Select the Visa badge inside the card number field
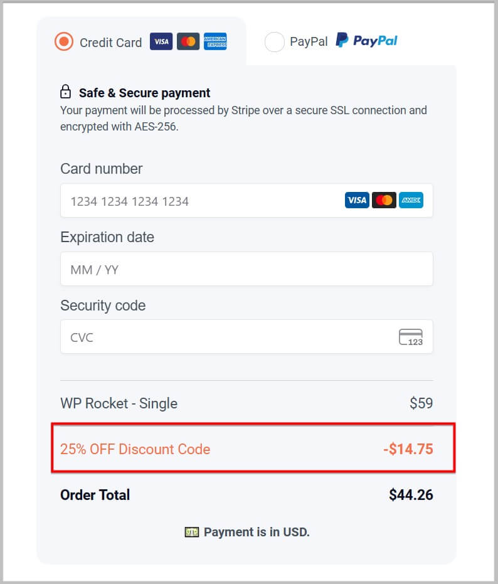Viewport: 498px width, 584px height. (x=357, y=200)
